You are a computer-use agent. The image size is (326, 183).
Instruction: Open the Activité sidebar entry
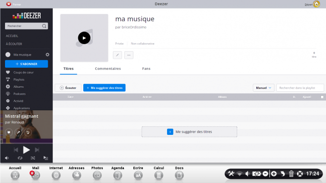click(x=18, y=101)
